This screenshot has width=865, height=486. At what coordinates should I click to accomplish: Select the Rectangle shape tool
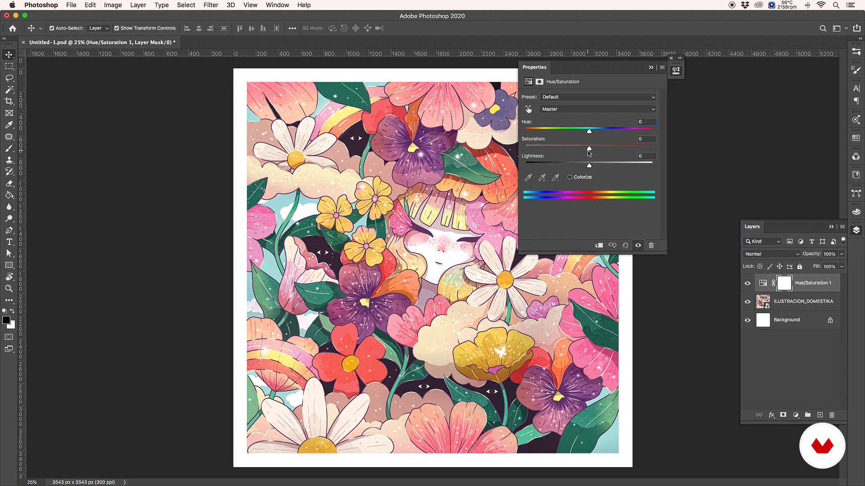9,265
